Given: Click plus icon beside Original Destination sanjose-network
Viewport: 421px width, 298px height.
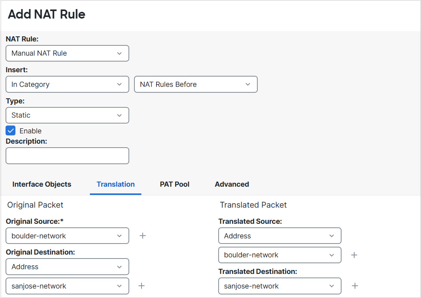Looking at the screenshot, I should point(142,286).
